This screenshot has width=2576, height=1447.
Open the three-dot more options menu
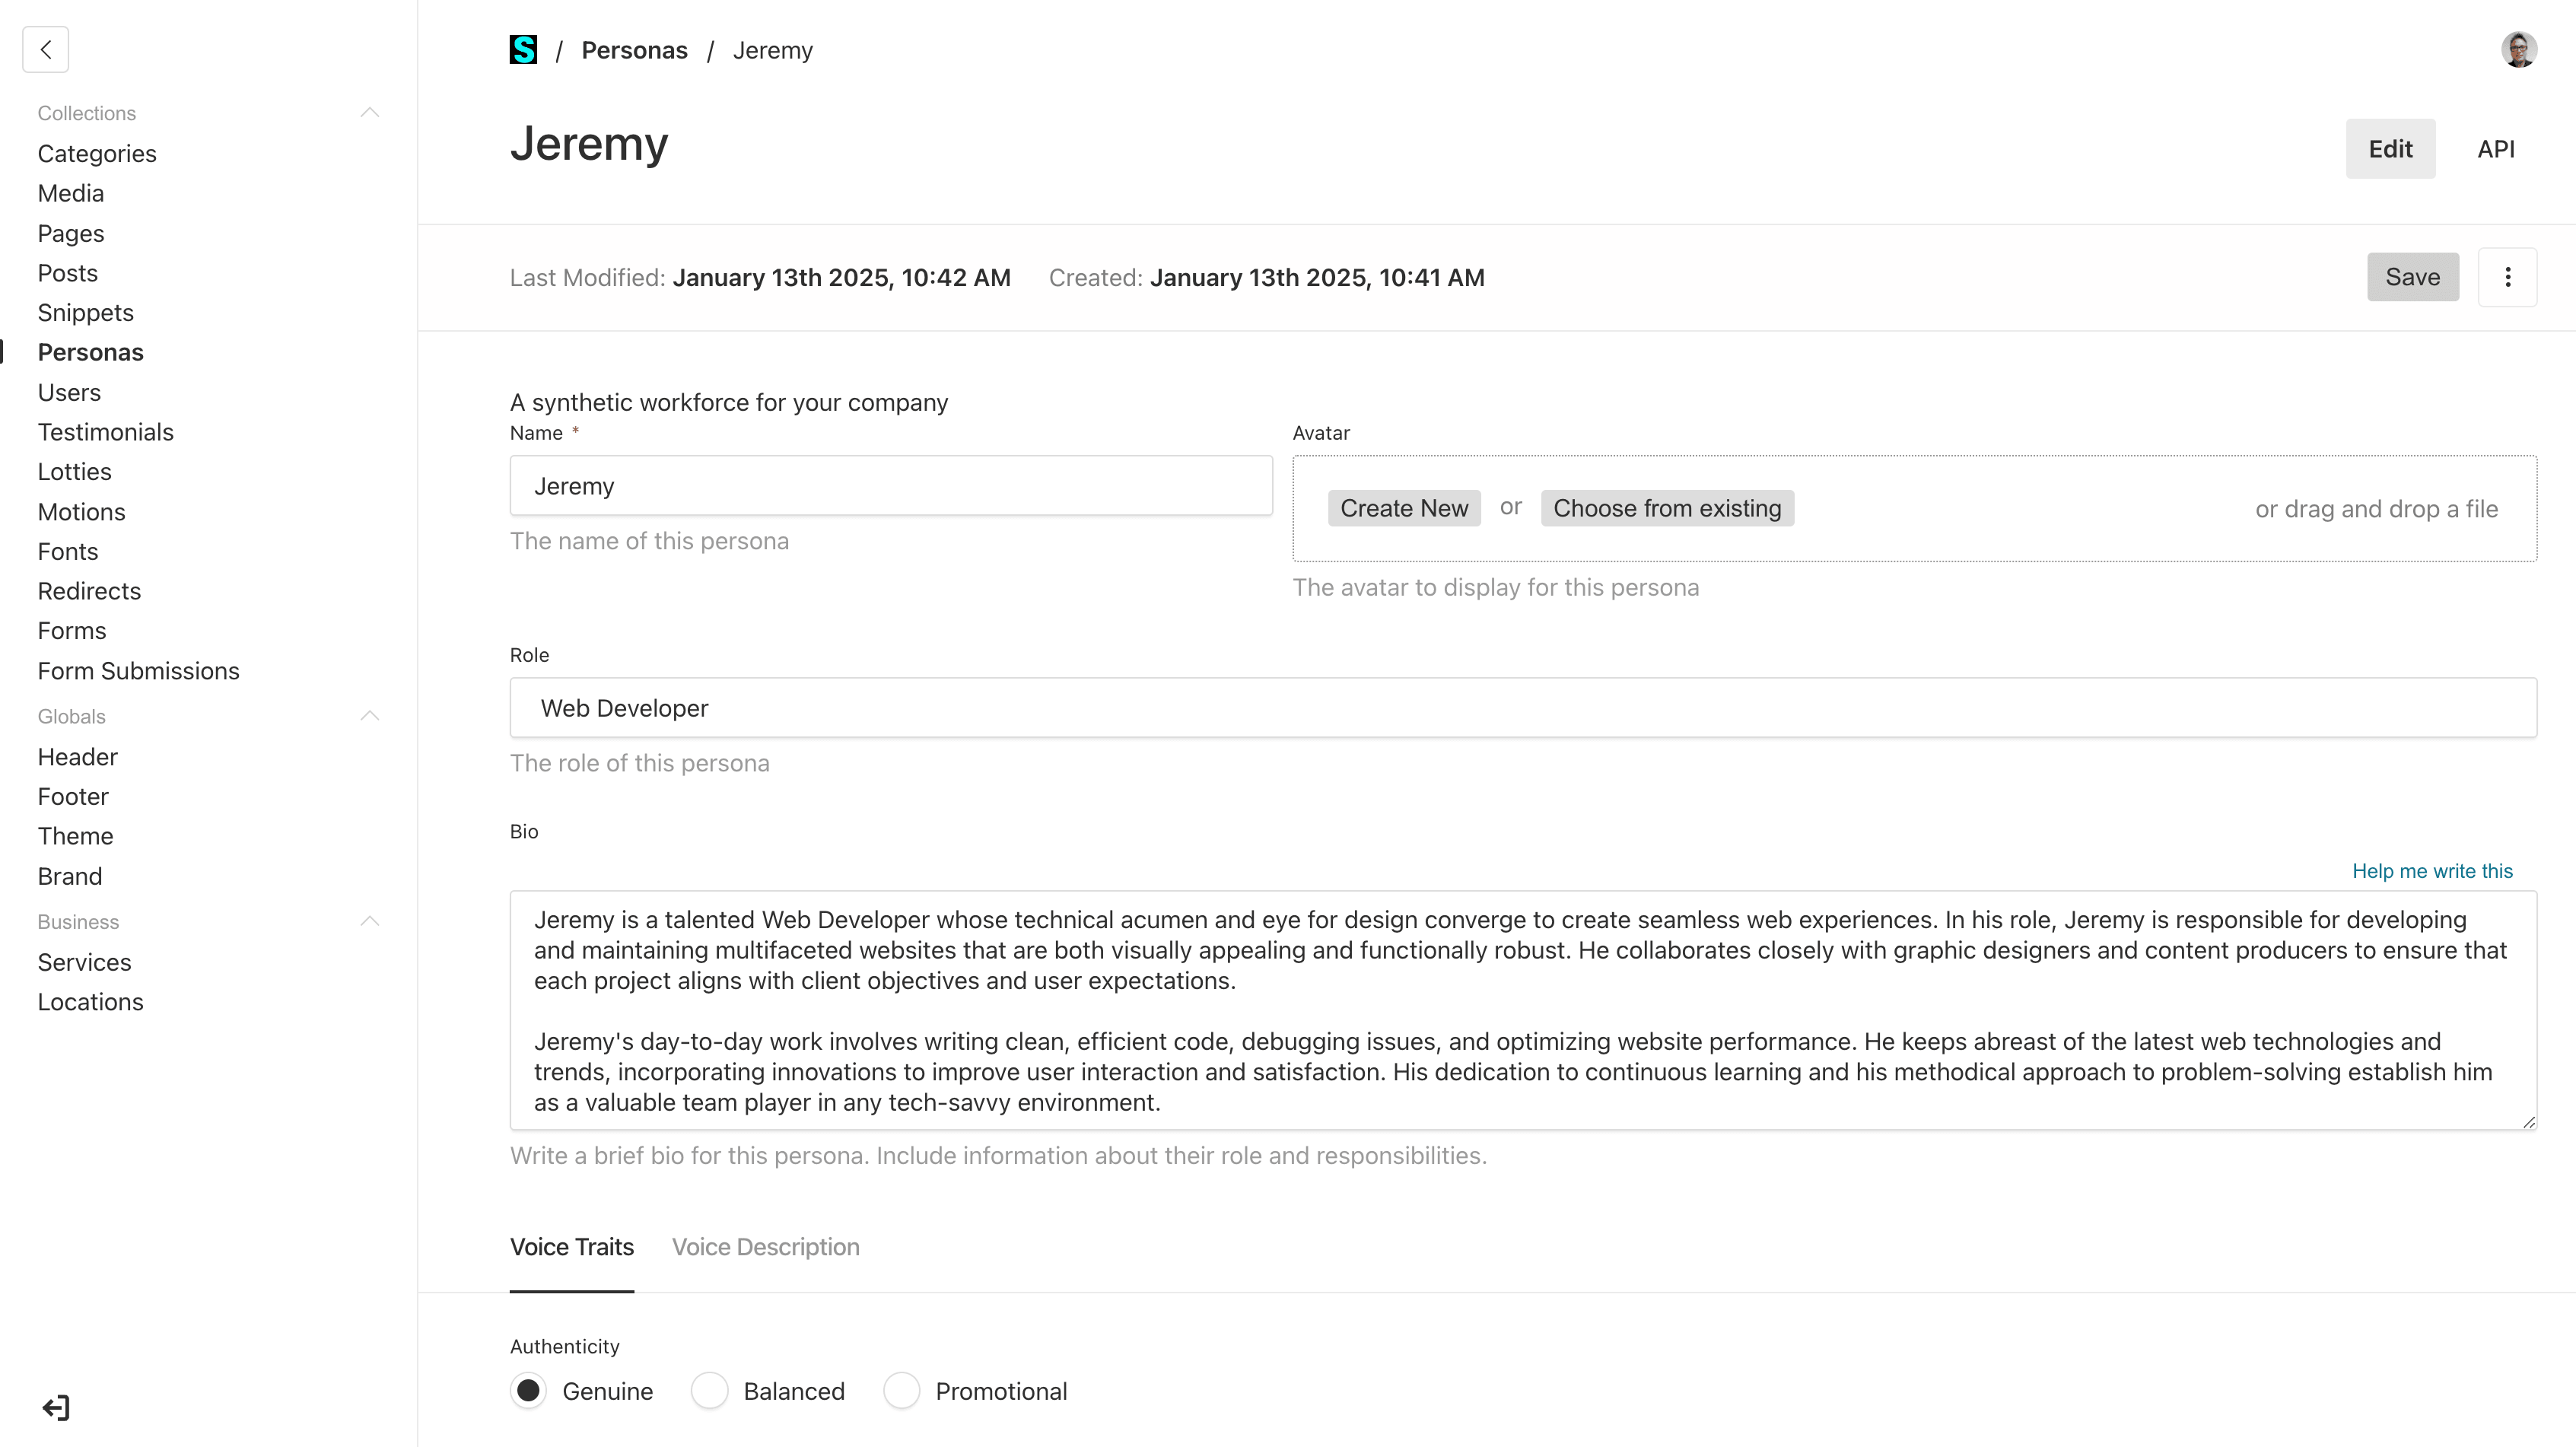point(2507,277)
